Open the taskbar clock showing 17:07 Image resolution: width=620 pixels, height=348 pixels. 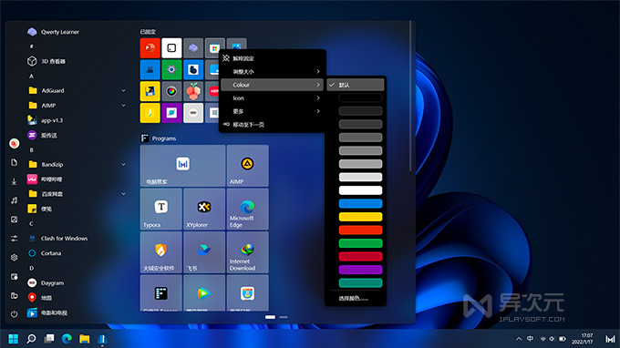click(582, 339)
